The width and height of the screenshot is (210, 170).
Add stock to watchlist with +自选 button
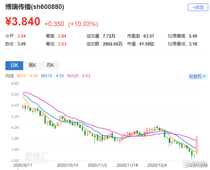[x=198, y=8]
